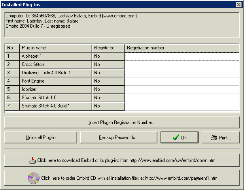244x190 pixels.
Task: Click the Registered column header
Action: (x=108, y=48)
